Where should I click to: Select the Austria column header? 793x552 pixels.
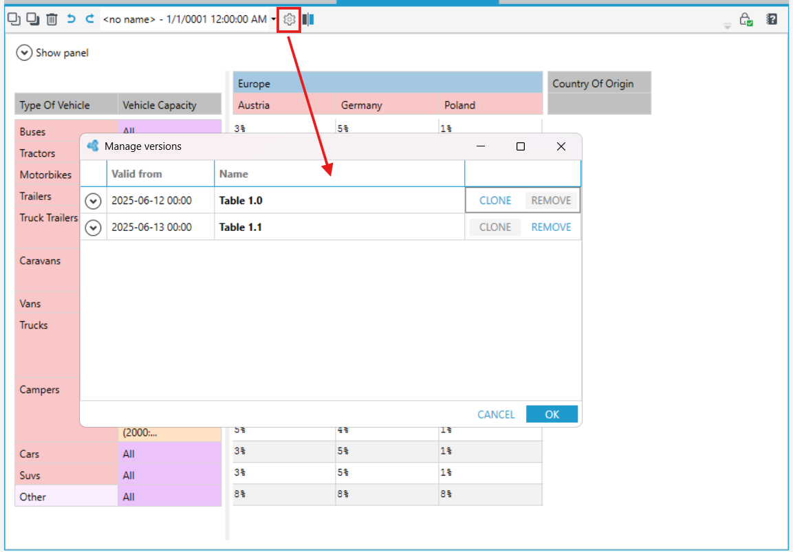pyautogui.click(x=284, y=105)
